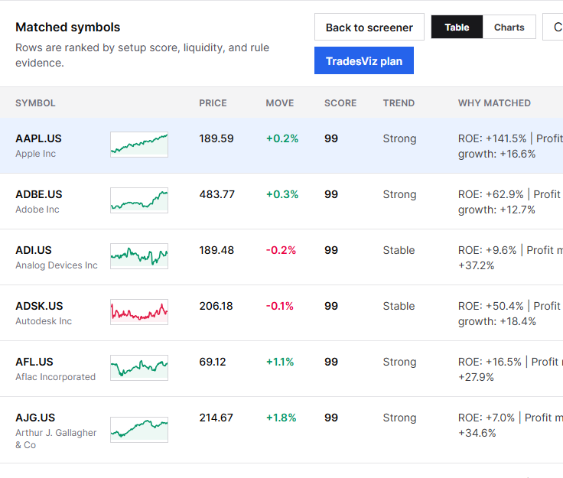The image size is (563, 478).
Task: Click the score 99 in AJG.US row
Action: tap(331, 418)
